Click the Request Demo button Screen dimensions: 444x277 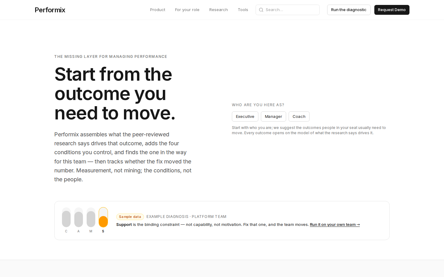(392, 10)
